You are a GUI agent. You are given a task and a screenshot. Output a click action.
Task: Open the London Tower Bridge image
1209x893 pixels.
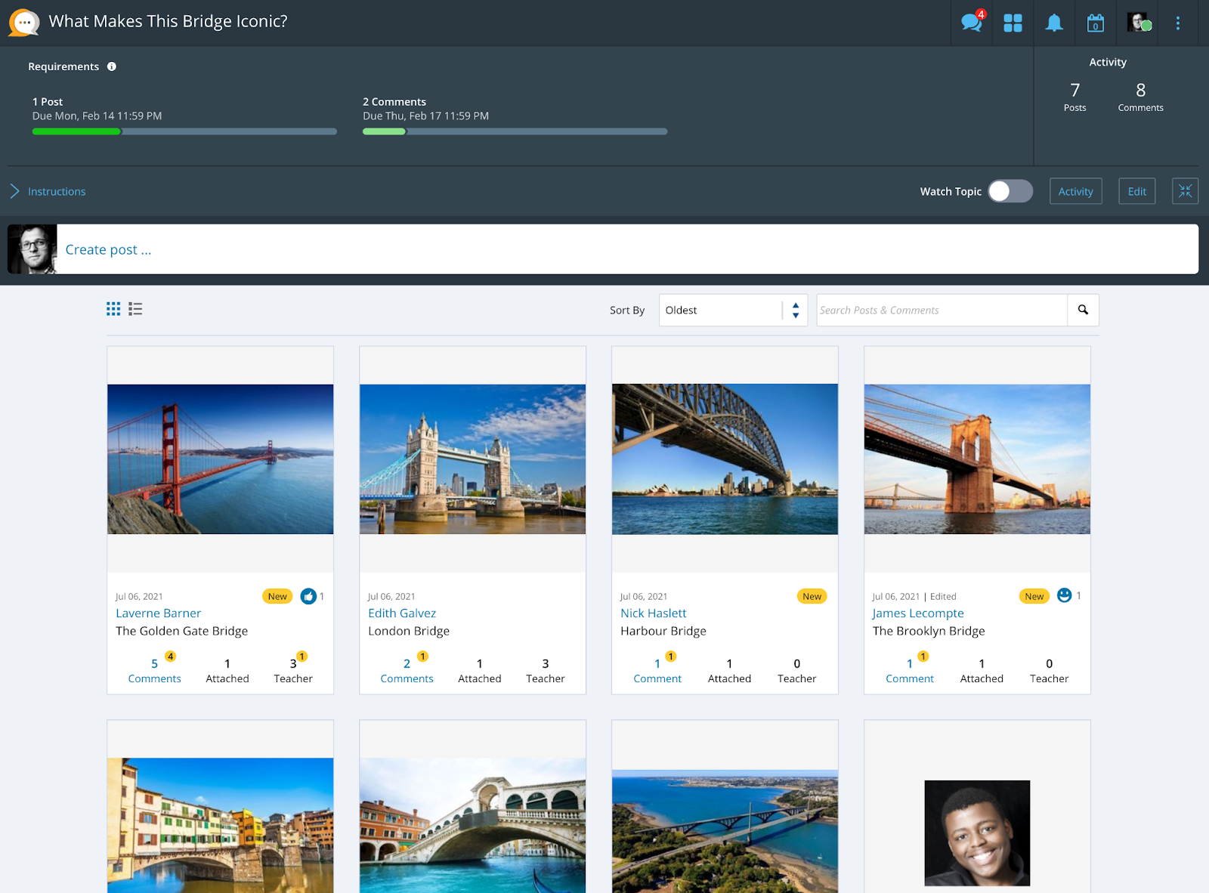pyautogui.click(x=472, y=459)
